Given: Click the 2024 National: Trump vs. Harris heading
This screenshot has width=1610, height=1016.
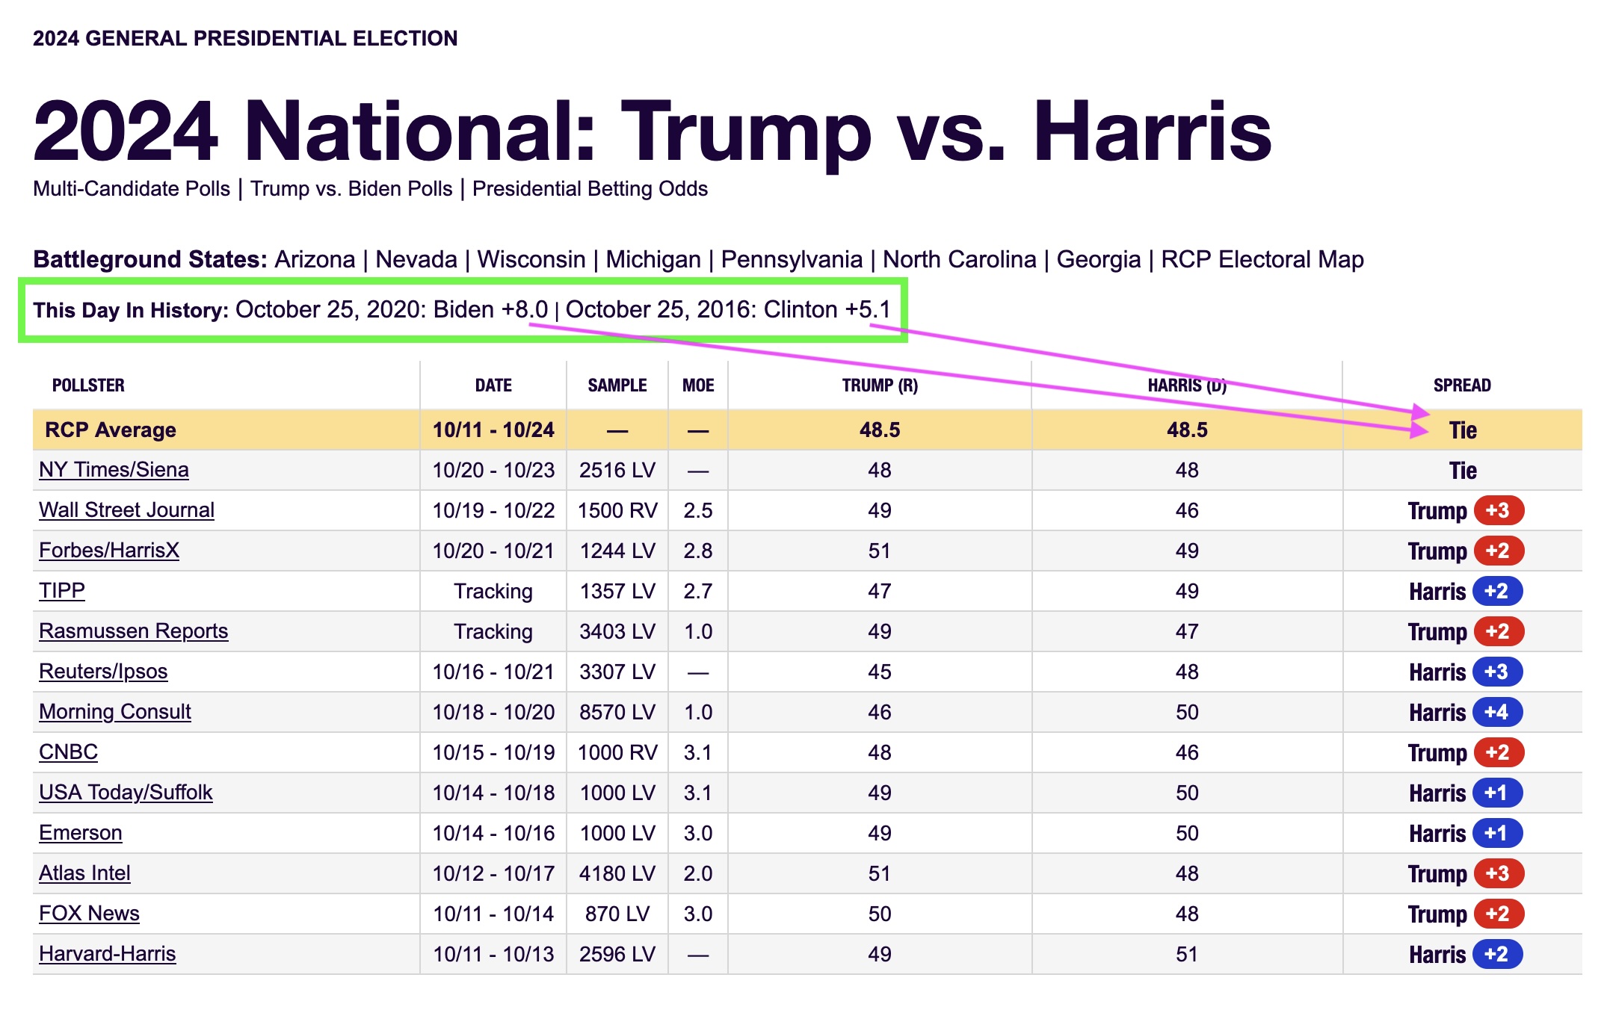Looking at the screenshot, I should [x=653, y=131].
